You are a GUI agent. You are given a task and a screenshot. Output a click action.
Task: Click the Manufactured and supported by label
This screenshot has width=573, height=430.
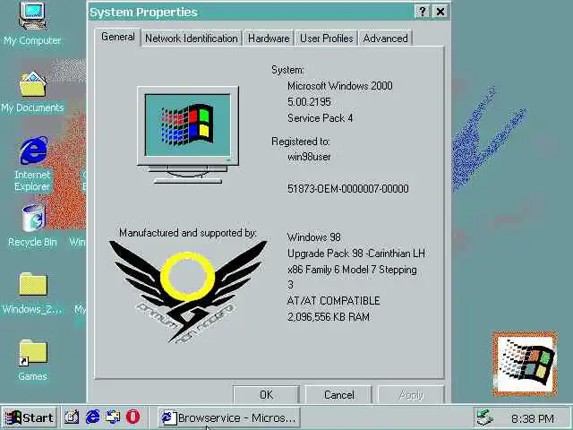coord(188,233)
